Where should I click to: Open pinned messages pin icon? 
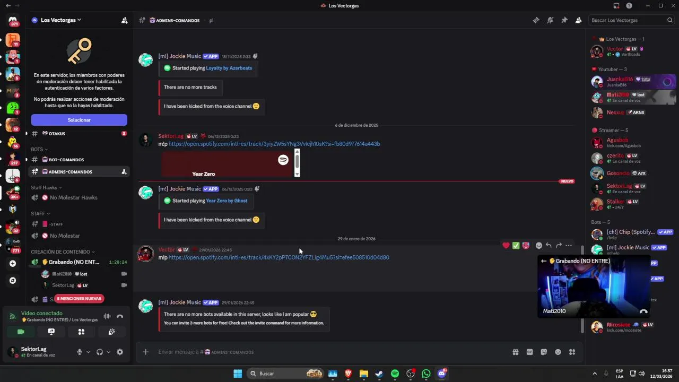564,20
